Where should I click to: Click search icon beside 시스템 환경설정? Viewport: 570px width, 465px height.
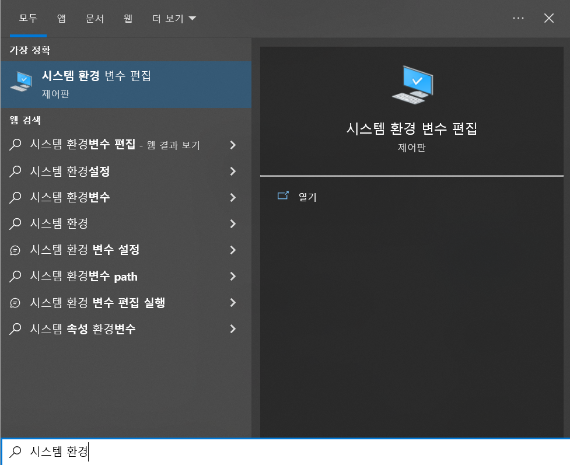tap(15, 172)
